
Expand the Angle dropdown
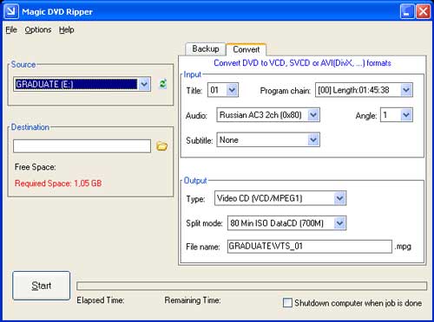(406, 115)
